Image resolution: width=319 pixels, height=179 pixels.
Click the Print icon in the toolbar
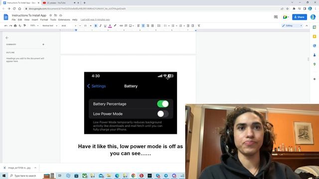[15, 26]
